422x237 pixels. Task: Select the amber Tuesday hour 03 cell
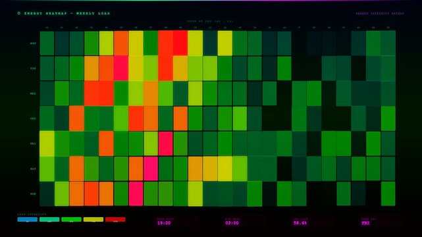click(x=92, y=68)
